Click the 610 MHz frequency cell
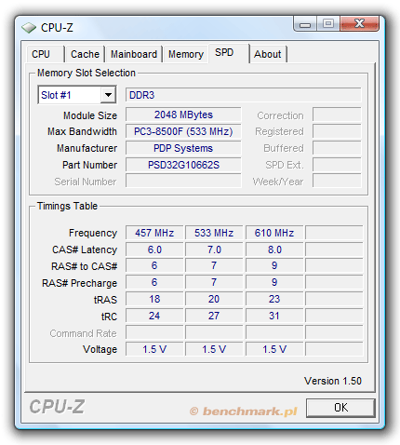This screenshot has width=400, height=445. (274, 233)
